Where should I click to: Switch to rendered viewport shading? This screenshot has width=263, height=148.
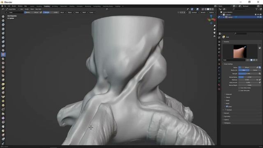coord(213,9)
